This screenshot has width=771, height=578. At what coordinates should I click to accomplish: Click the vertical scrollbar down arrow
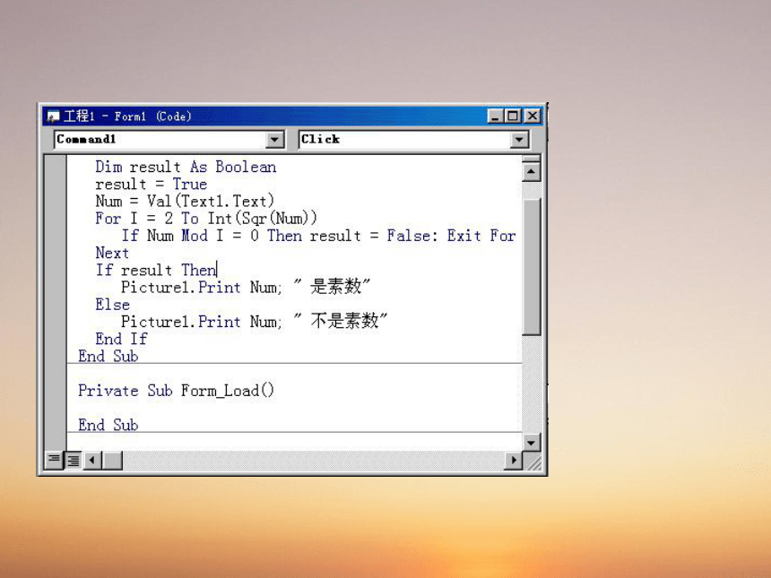(x=531, y=443)
